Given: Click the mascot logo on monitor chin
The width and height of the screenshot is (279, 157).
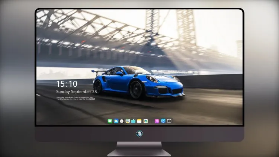Looking at the screenshot, I should (139, 134).
